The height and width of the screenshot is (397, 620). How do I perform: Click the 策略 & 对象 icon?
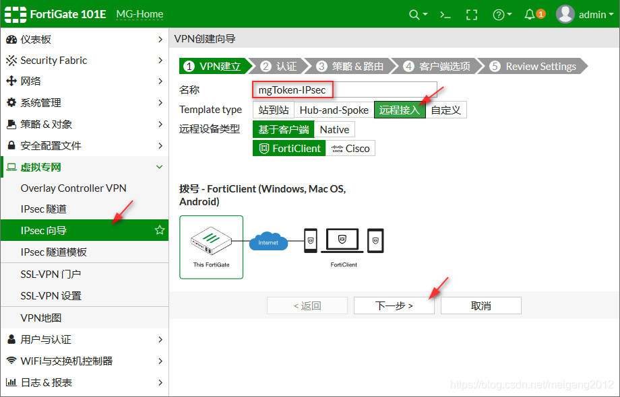(x=11, y=124)
